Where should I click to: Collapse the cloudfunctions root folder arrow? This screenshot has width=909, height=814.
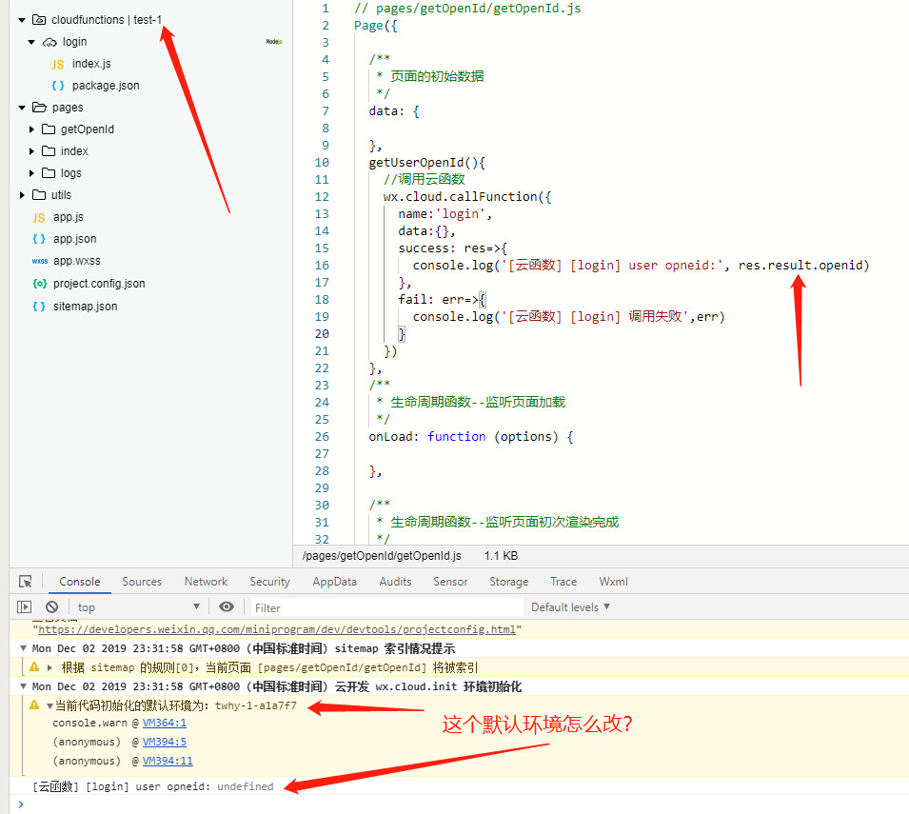pos(22,20)
